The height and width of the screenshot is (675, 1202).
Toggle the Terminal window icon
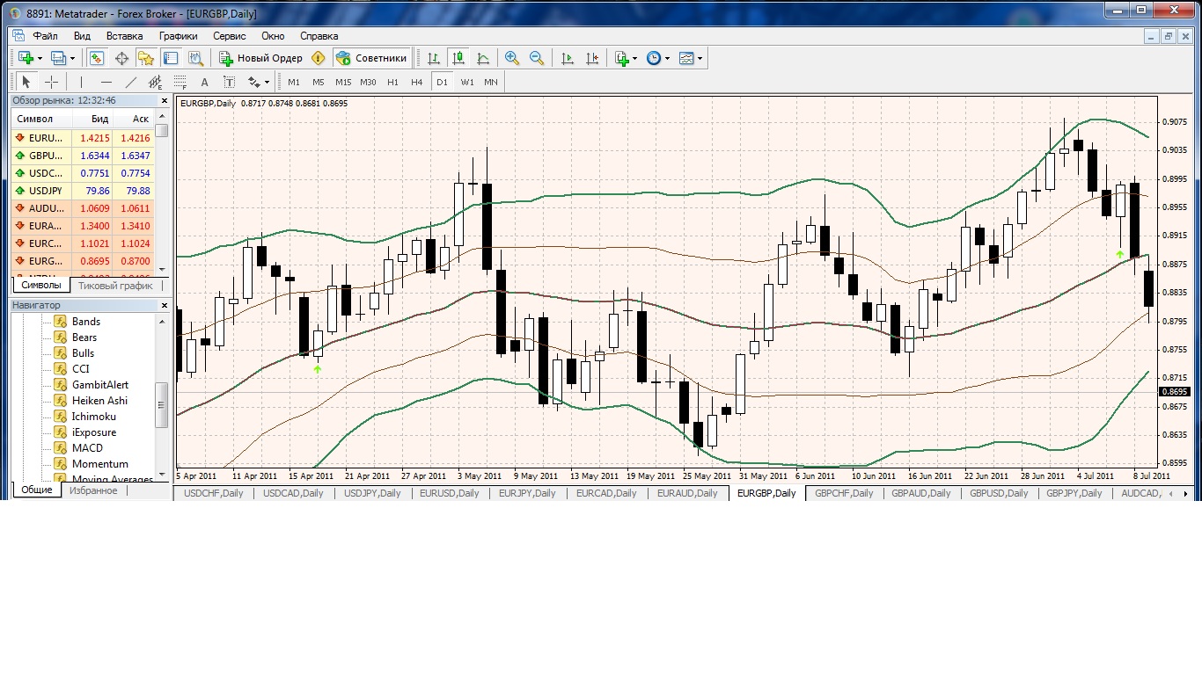[x=171, y=58]
